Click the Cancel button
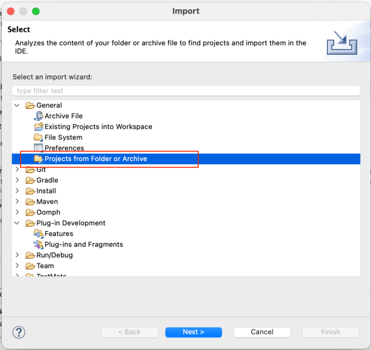The width and height of the screenshot is (371, 350). pos(262,332)
